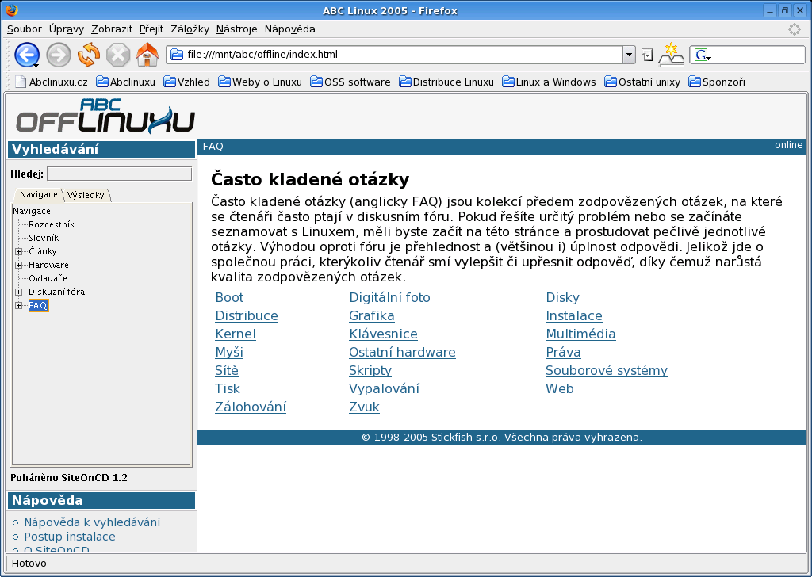Expand the Články tree node
This screenshot has width=812, height=577.
18,251
